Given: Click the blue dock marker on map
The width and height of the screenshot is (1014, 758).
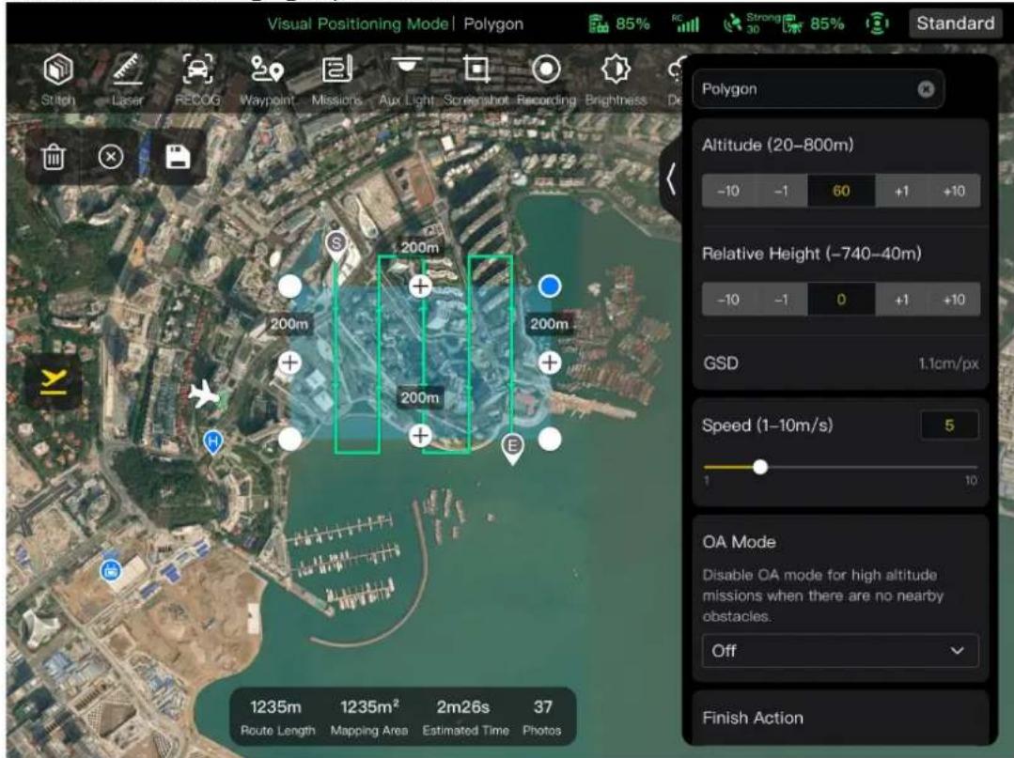Looking at the screenshot, I should [111, 570].
